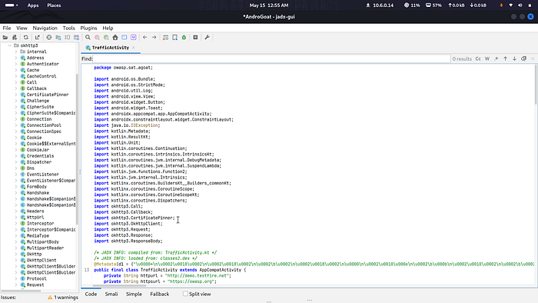The width and height of the screenshot is (538, 303).
Task: Toggle match case Cc in find bar
Action: click(x=478, y=58)
